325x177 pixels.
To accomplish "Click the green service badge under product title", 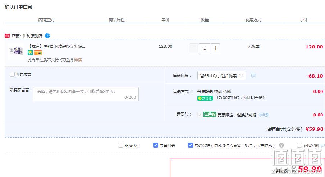I will click(30, 52).
